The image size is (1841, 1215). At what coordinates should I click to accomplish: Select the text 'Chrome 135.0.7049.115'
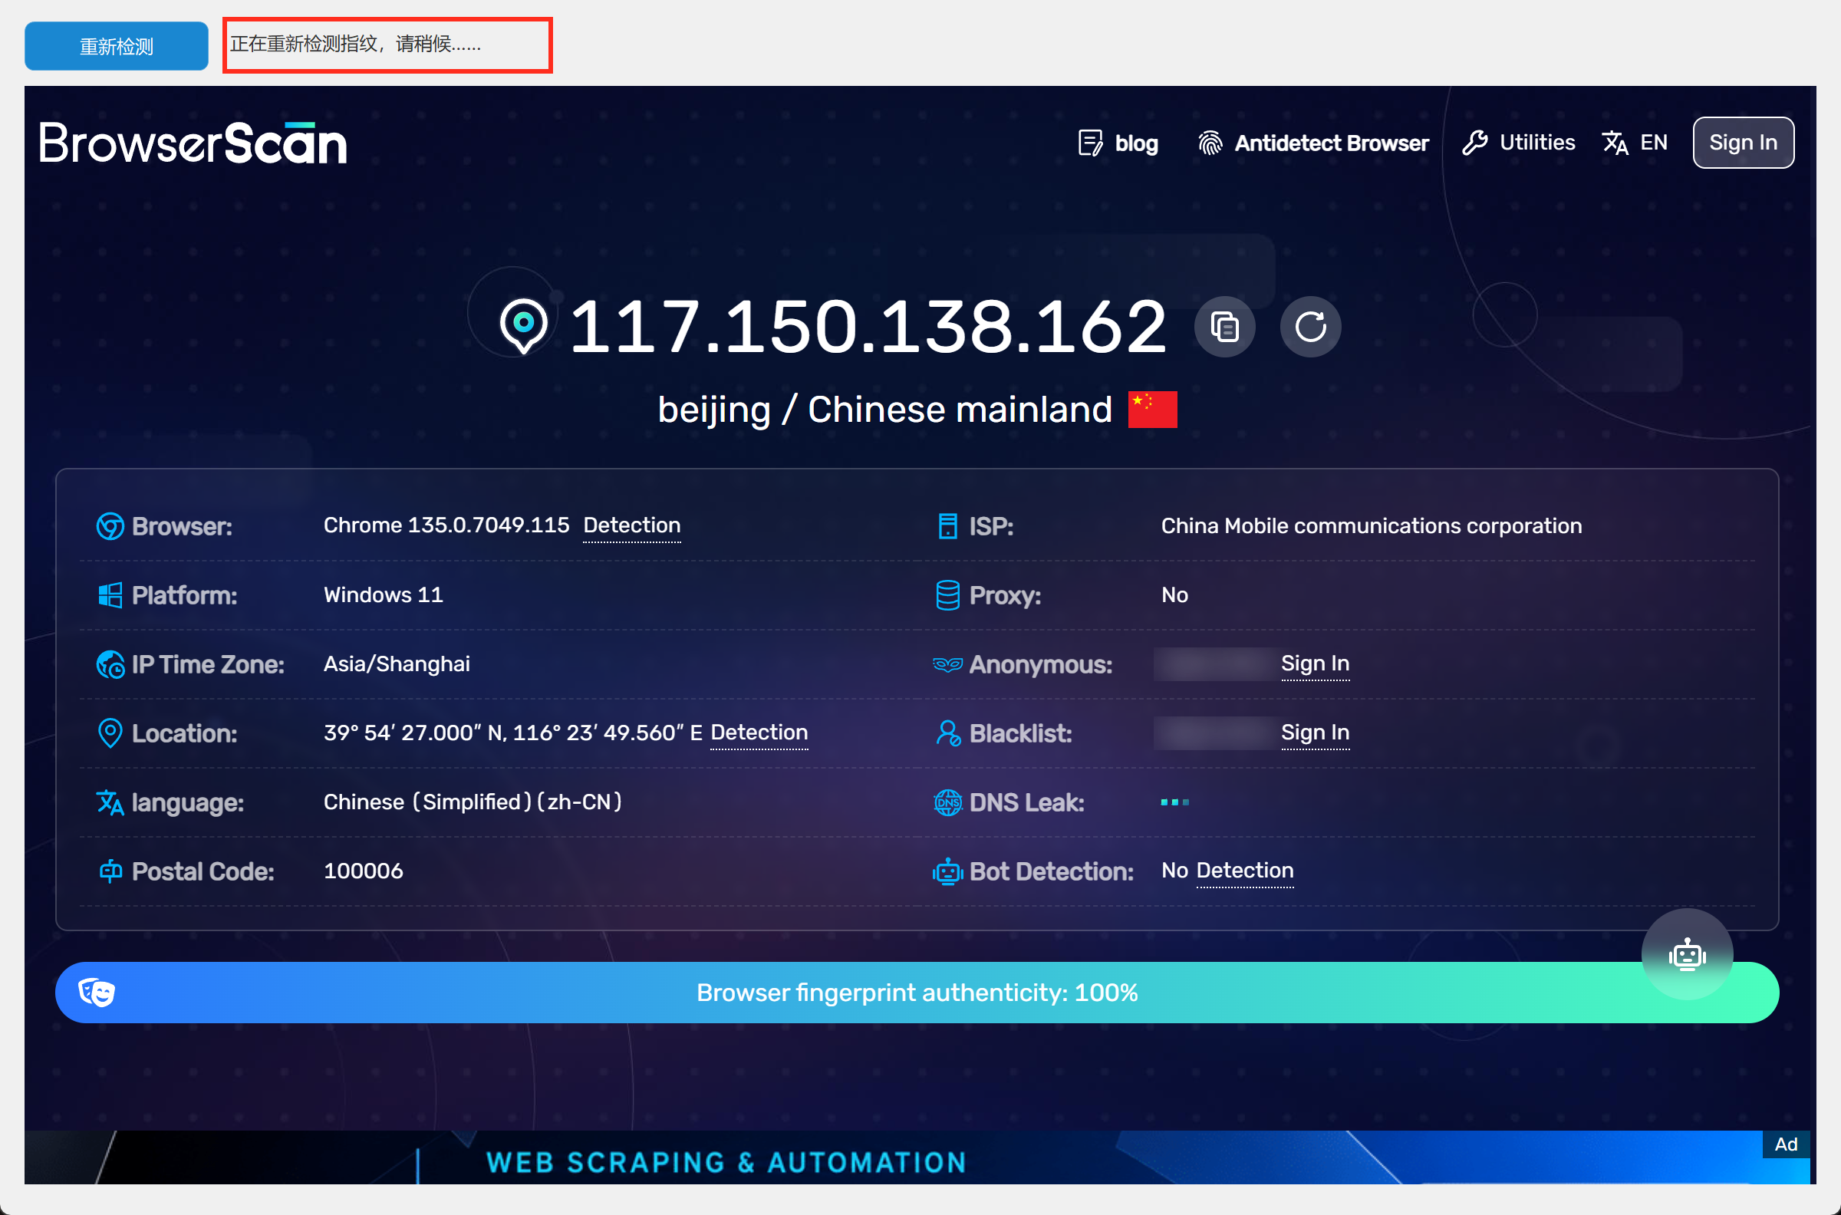coord(446,525)
